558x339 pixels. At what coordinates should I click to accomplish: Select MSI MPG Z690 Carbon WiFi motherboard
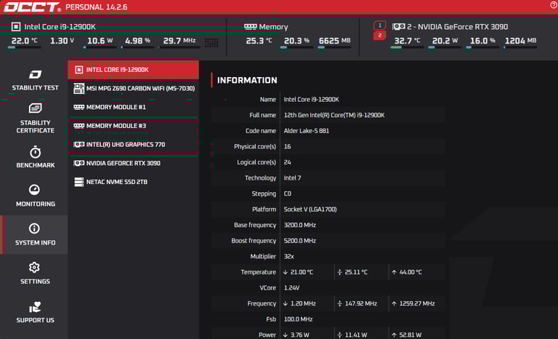[x=133, y=89]
